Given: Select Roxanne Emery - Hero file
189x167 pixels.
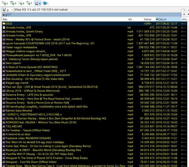Looking at the screenshot, I should pyautogui.click(x=44, y=99).
